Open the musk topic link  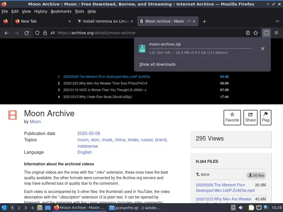point(107,140)
